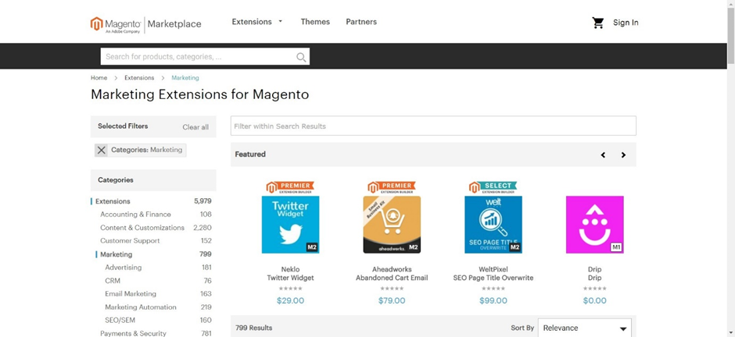Click the $79.00 price
Image resolution: width=735 pixels, height=337 pixels.
pyautogui.click(x=392, y=300)
